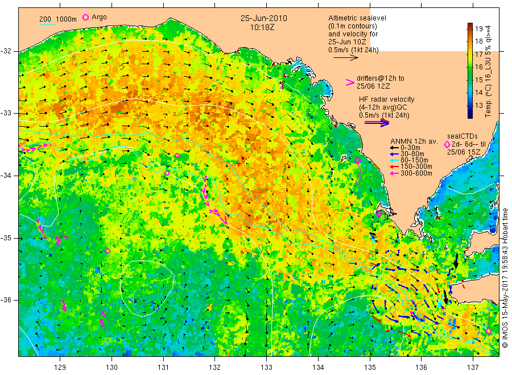Click the 135 longitude axis label
Screen dimensions: 512x375
tap(370, 368)
